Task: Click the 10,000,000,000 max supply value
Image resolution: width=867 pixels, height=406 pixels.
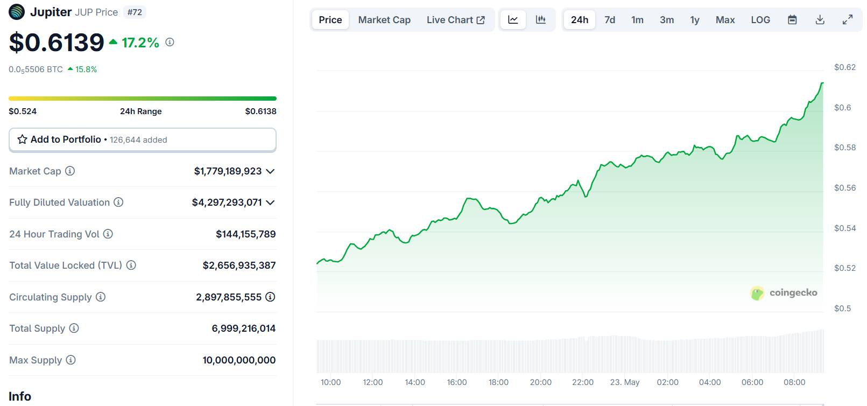Action: tap(239, 360)
